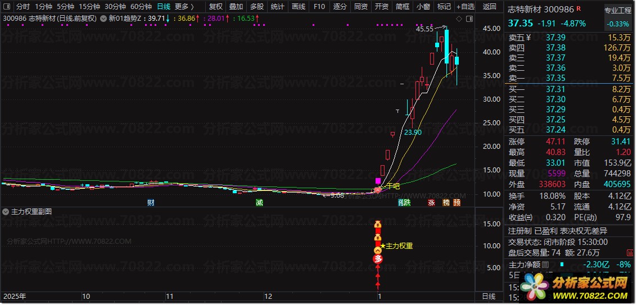Click the 涨 marker below the chart
The width and height of the screenshot is (637, 305).
(431, 203)
